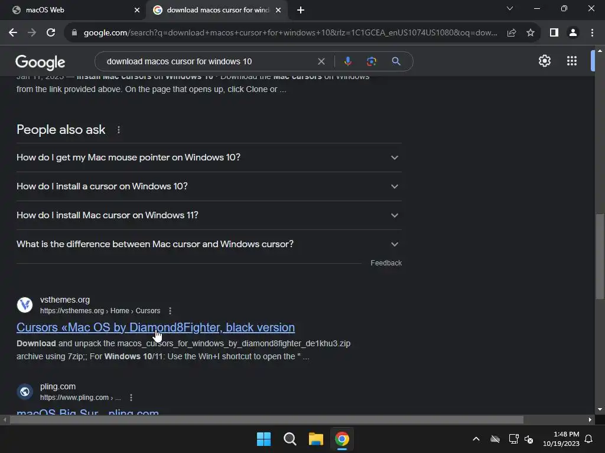Clear the search box with X icon
The height and width of the screenshot is (453, 605).
(x=321, y=61)
